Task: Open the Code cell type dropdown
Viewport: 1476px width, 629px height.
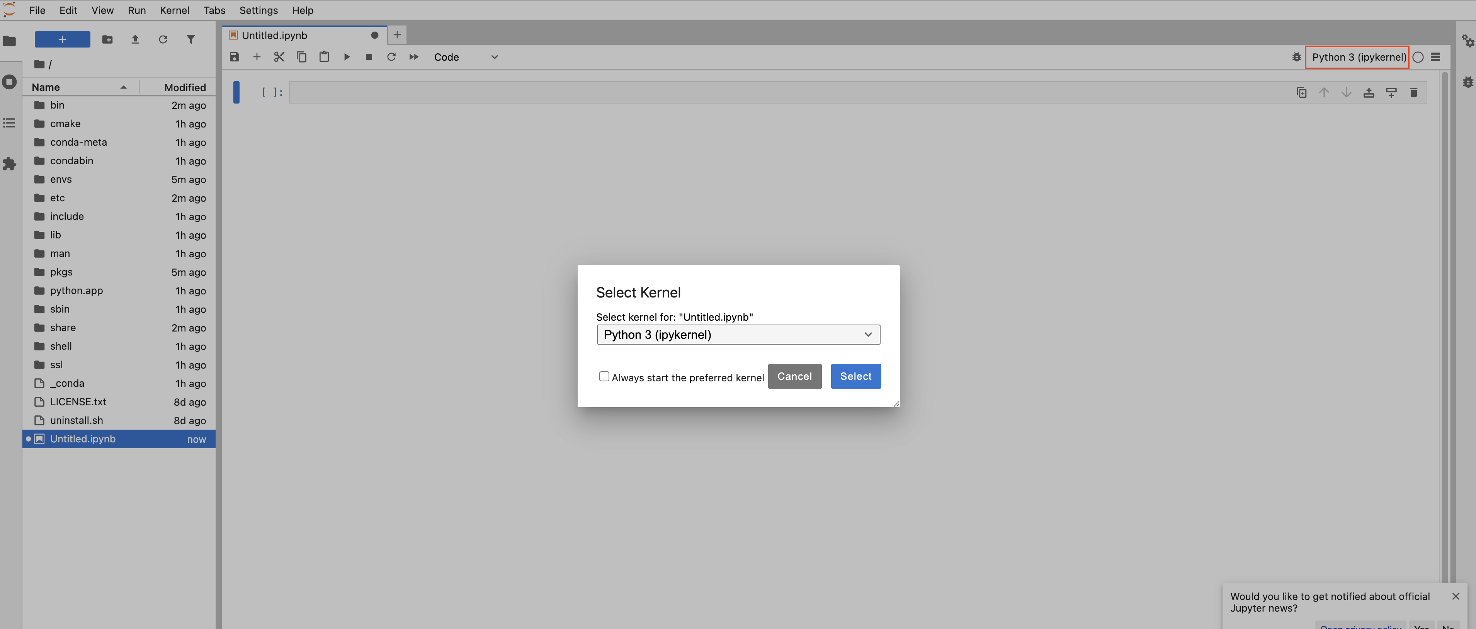Action: [465, 57]
